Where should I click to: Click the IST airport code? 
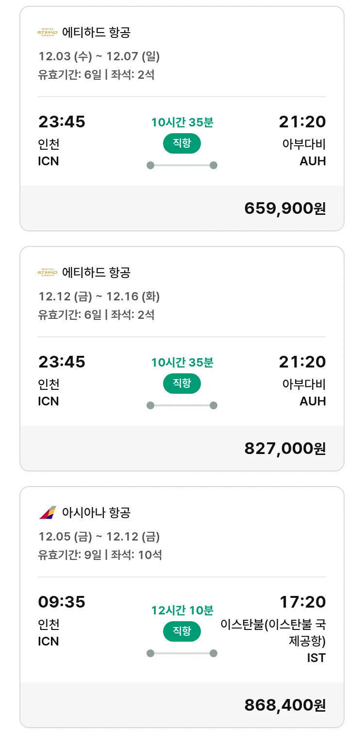coord(316,658)
